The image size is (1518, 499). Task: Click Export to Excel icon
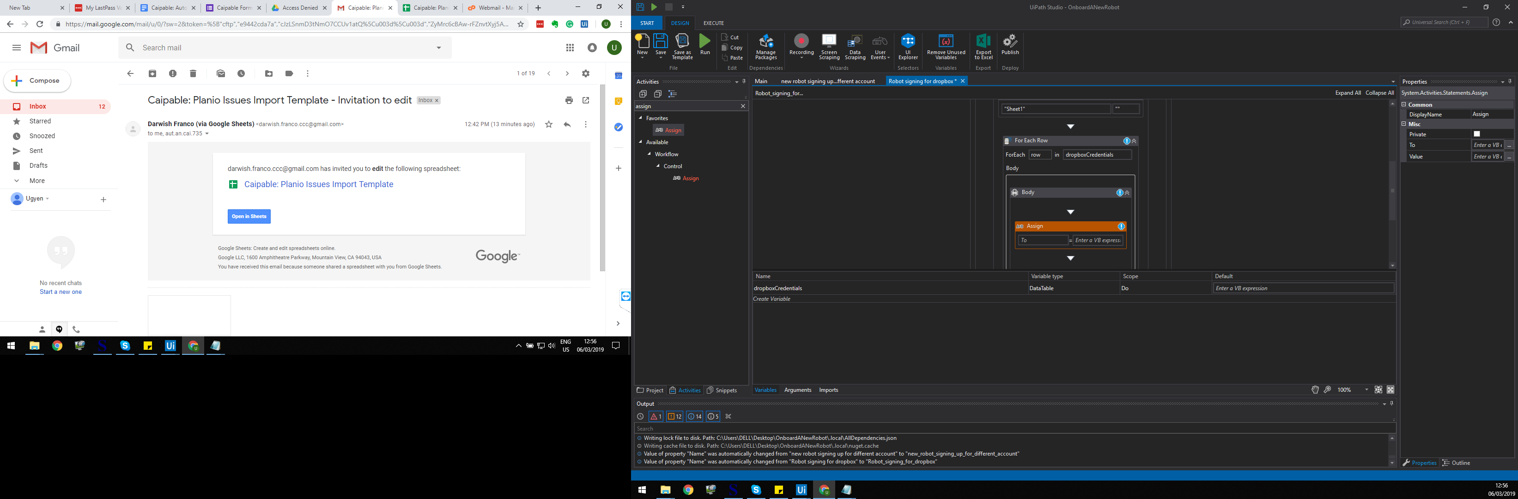click(x=983, y=46)
